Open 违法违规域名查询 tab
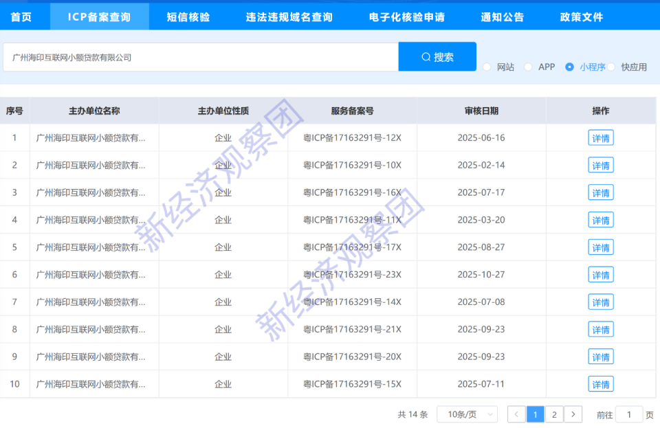Screen dimensions: 660x428 click(289, 17)
